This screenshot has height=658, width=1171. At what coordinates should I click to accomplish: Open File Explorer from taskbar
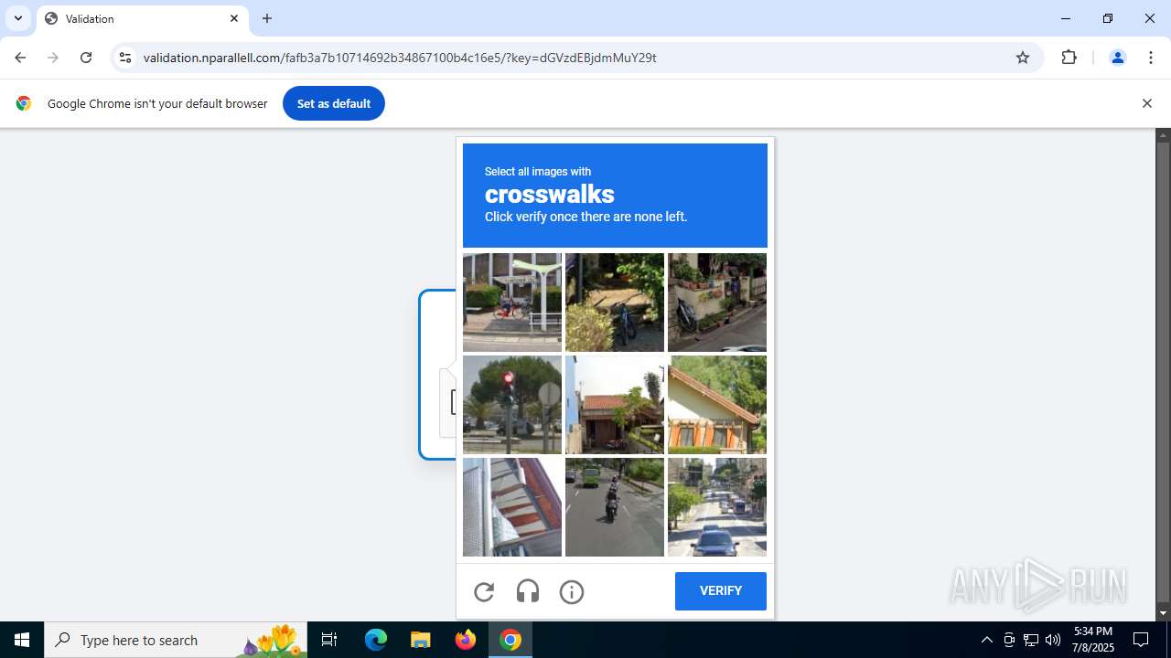pyautogui.click(x=420, y=640)
